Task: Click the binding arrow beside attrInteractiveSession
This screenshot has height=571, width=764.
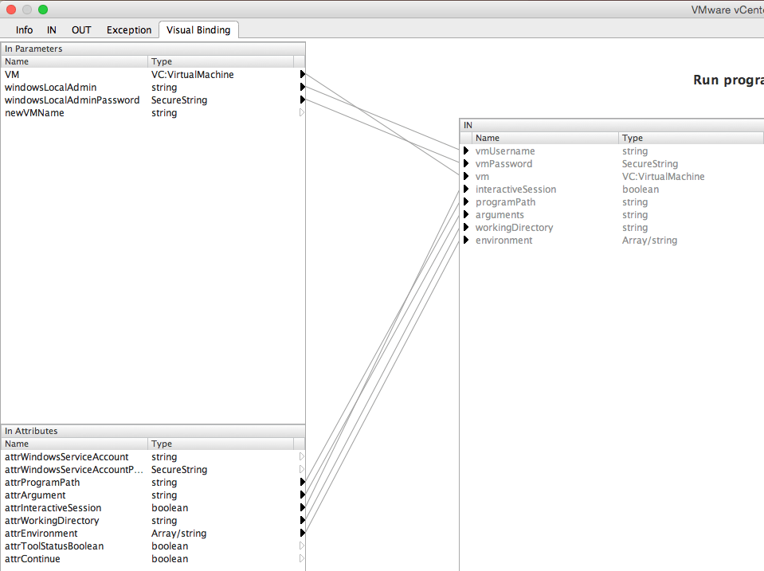Action: tap(302, 507)
